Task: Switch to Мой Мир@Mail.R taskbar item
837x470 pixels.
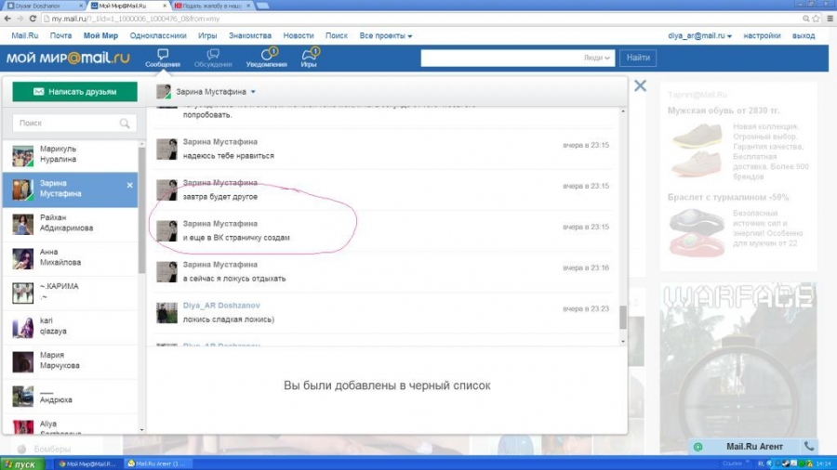Action: point(87,463)
